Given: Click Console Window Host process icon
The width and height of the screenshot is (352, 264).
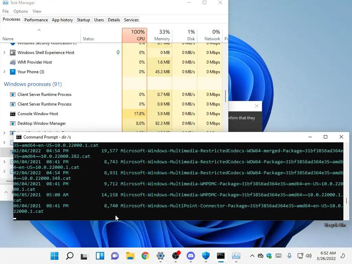Looking at the screenshot, I should pos(13,114).
